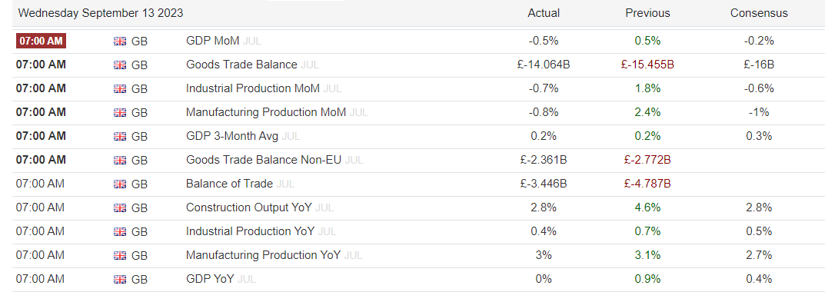825x292 pixels.
Task: Click the UK flag beside Goods Trade Balance Non-EU
Action: pyautogui.click(x=120, y=160)
